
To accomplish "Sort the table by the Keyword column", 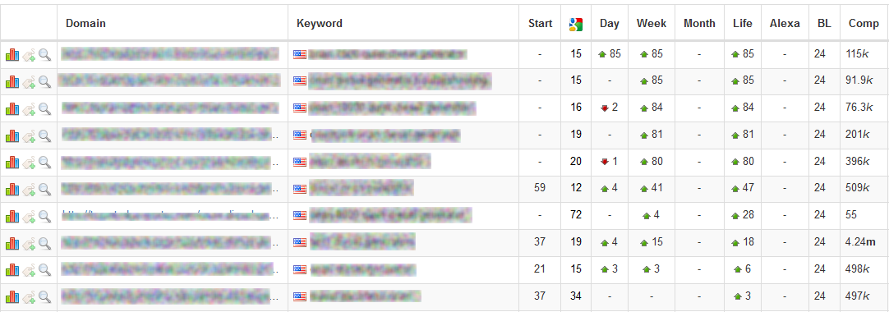I will point(319,23).
